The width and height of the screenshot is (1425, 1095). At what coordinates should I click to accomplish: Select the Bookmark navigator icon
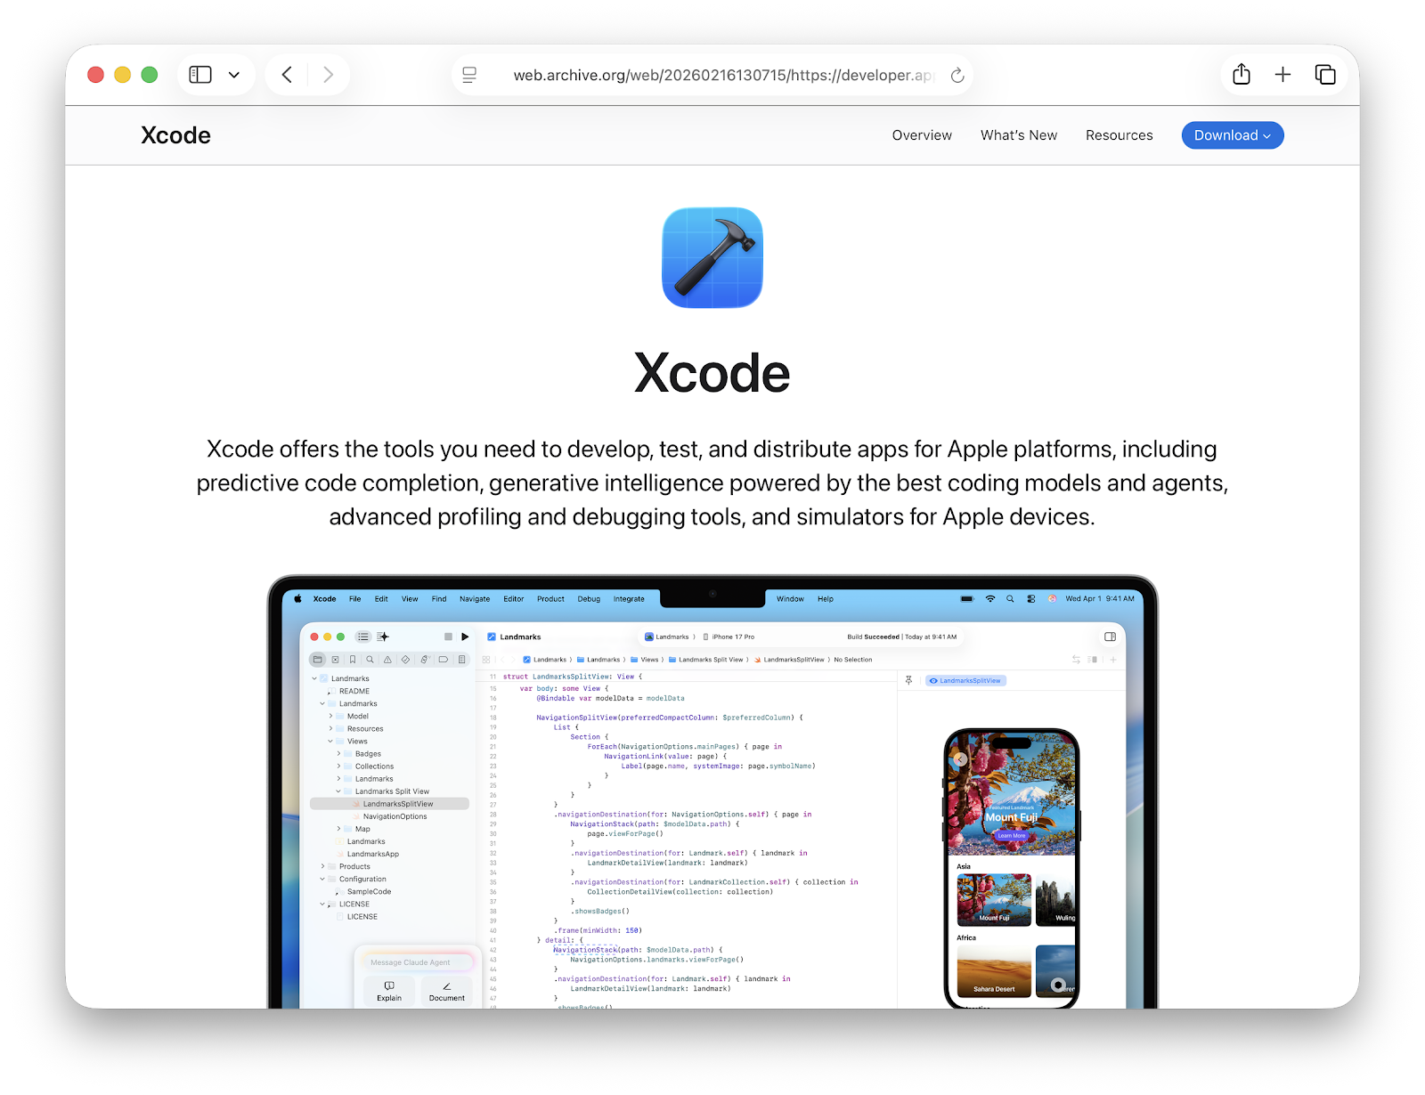353,660
